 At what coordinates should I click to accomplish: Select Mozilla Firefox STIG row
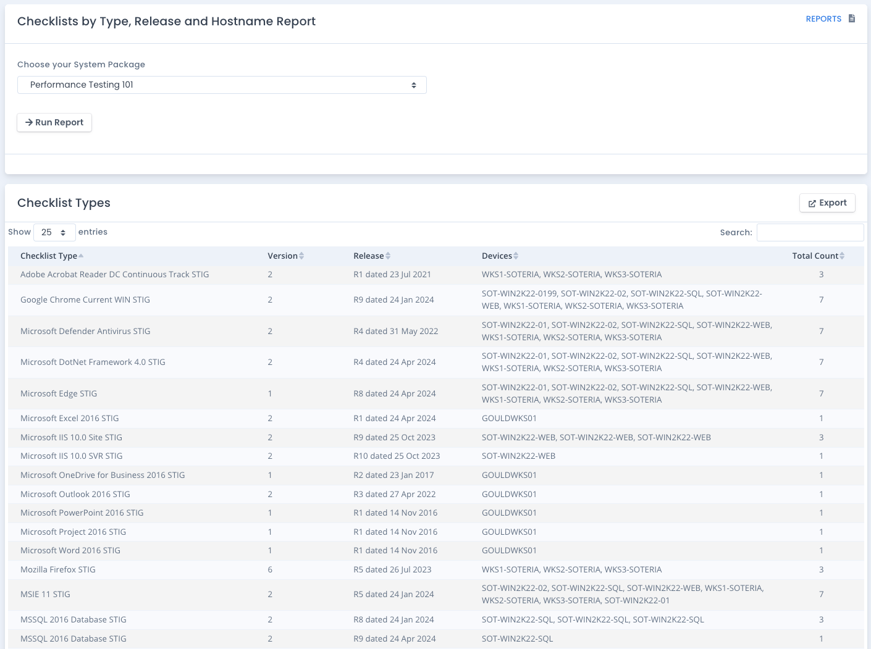[x=435, y=569]
